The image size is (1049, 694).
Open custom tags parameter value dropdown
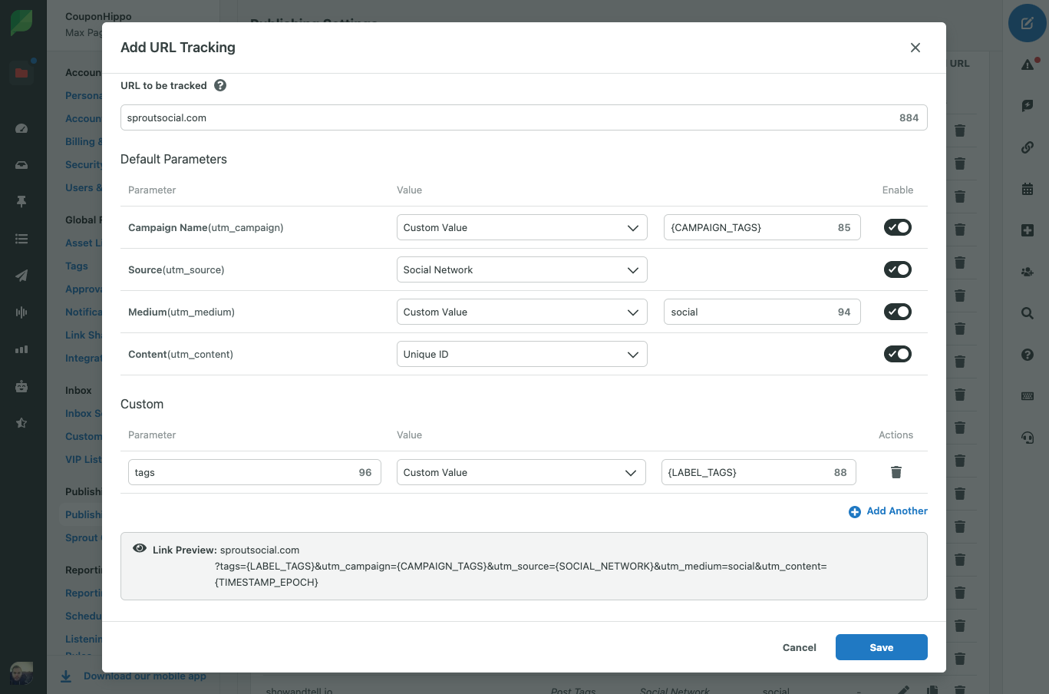(x=521, y=472)
